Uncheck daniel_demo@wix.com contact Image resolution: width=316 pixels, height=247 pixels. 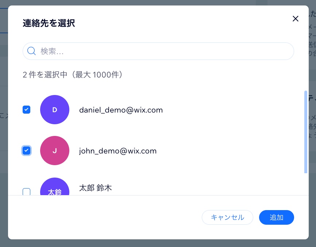point(26,110)
